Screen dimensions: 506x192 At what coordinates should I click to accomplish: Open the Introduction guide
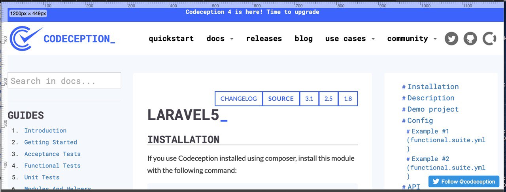45,130
